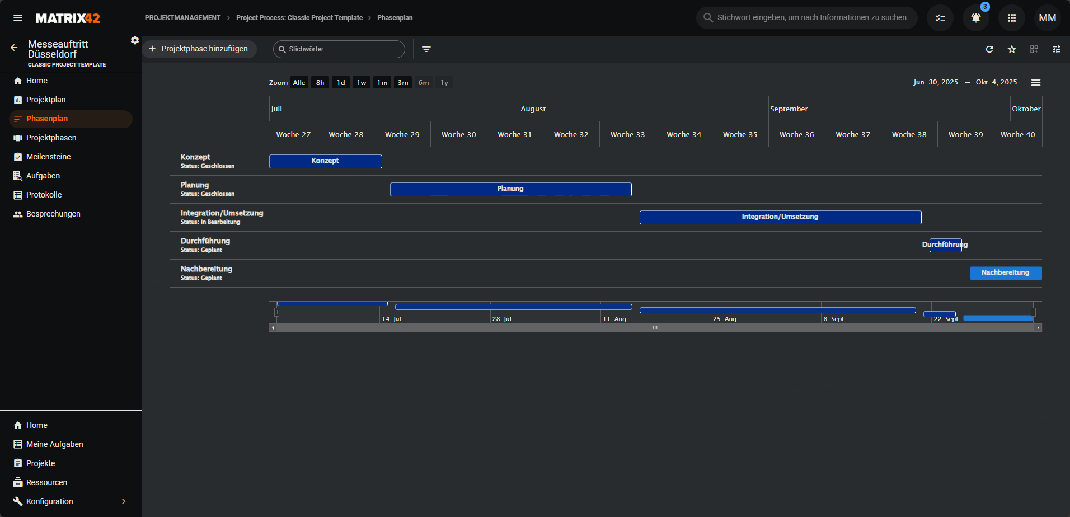Viewport: 1070px width, 517px height.
Task: Open the project settings gear
Action: coord(135,40)
